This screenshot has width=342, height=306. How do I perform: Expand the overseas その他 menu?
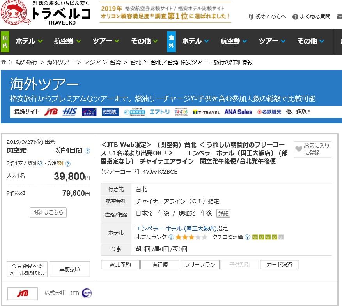310,41
